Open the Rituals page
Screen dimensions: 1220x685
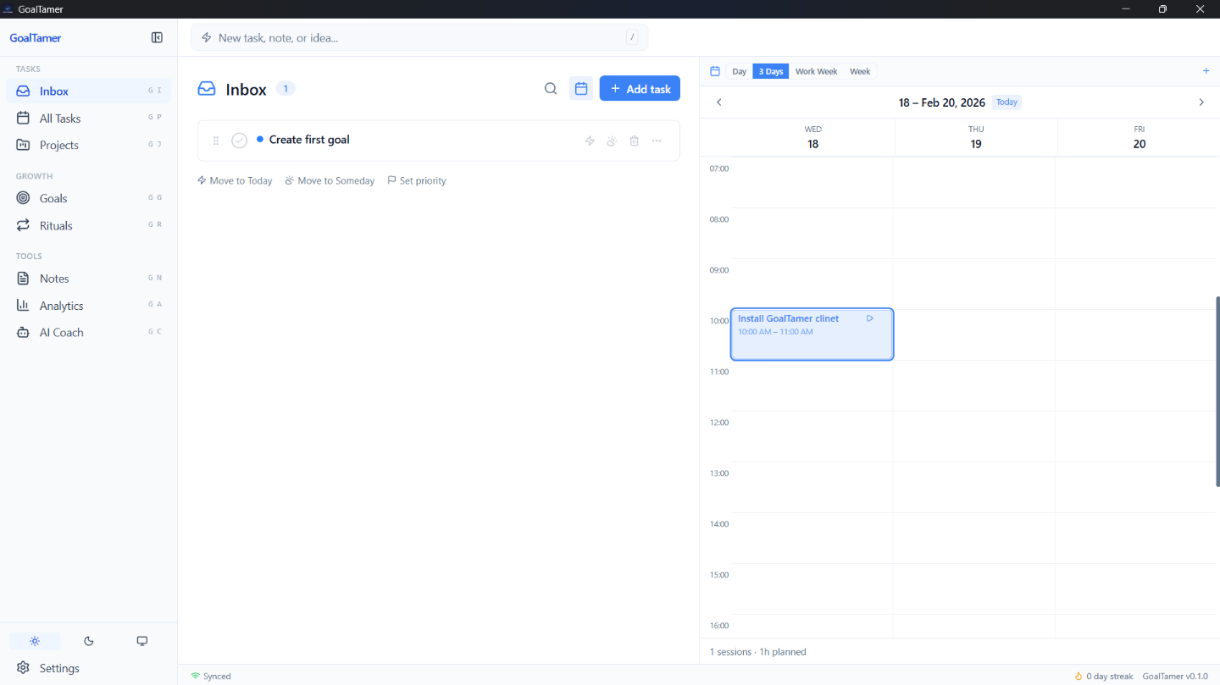(x=88, y=225)
